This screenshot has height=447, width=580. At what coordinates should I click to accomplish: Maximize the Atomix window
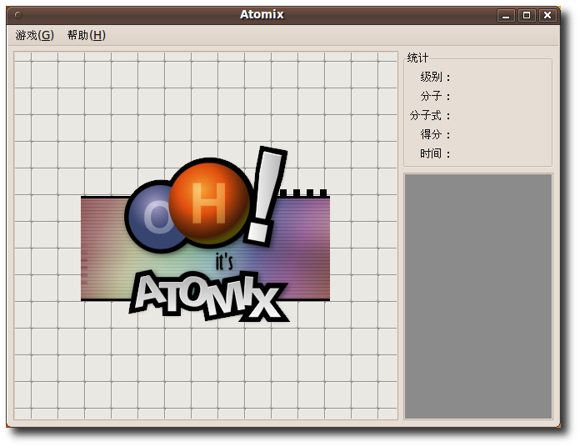point(527,16)
